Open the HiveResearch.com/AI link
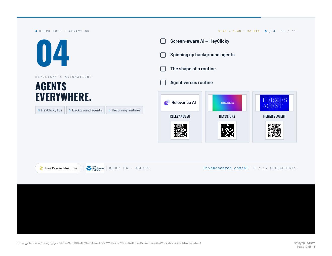Screen dimensions: 332x256 point(226,168)
